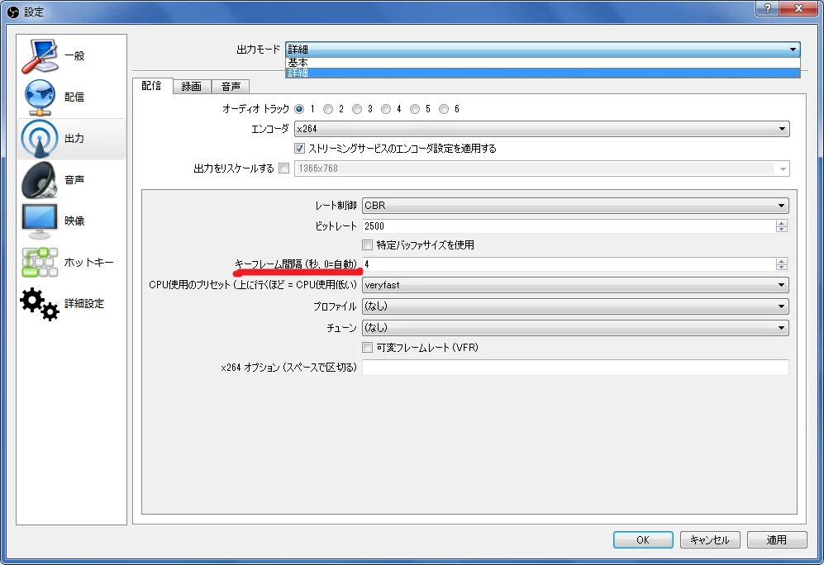Enable 特定バッファサイズを使用 checkbox
This screenshot has width=824, height=565.
click(367, 245)
